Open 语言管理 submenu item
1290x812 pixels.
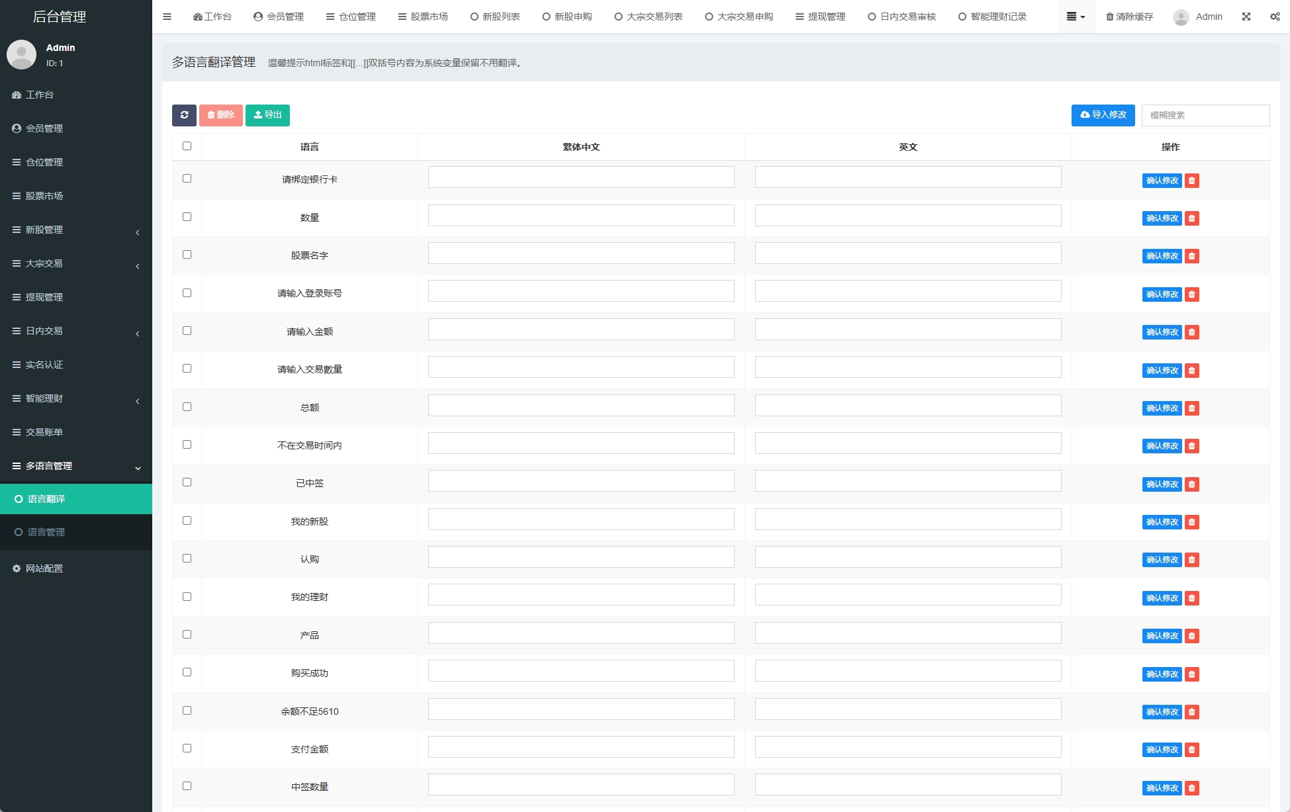pos(46,532)
